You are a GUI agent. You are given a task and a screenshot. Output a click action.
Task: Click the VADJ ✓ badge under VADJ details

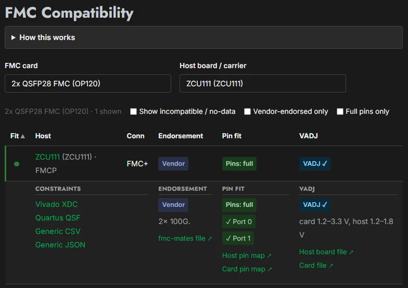pyautogui.click(x=314, y=205)
